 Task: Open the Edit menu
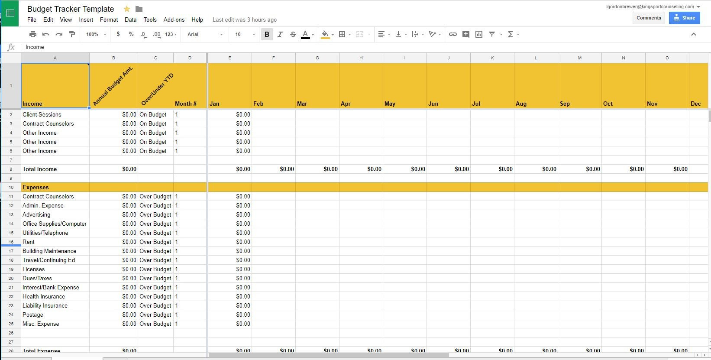point(48,19)
